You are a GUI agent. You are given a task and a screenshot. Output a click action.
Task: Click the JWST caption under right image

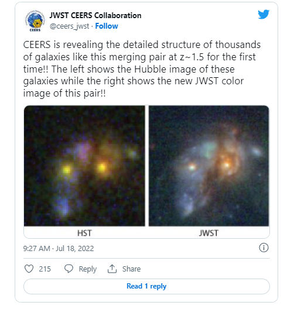coord(209,233)
